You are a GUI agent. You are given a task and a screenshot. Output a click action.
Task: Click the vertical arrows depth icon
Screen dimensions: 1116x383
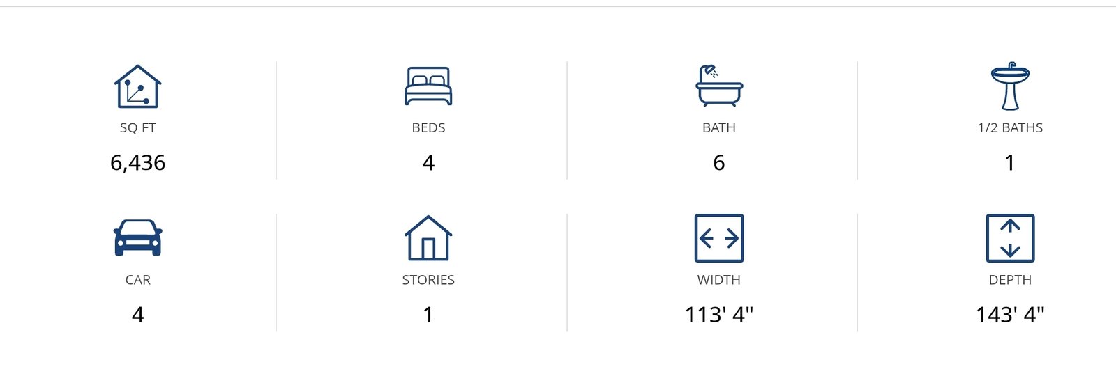point(1010,238)
